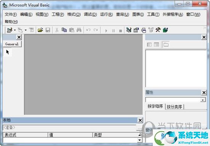The image size is (210, 146).
Task: Click the Add Standard EXE Project icon
Action: 10,30
